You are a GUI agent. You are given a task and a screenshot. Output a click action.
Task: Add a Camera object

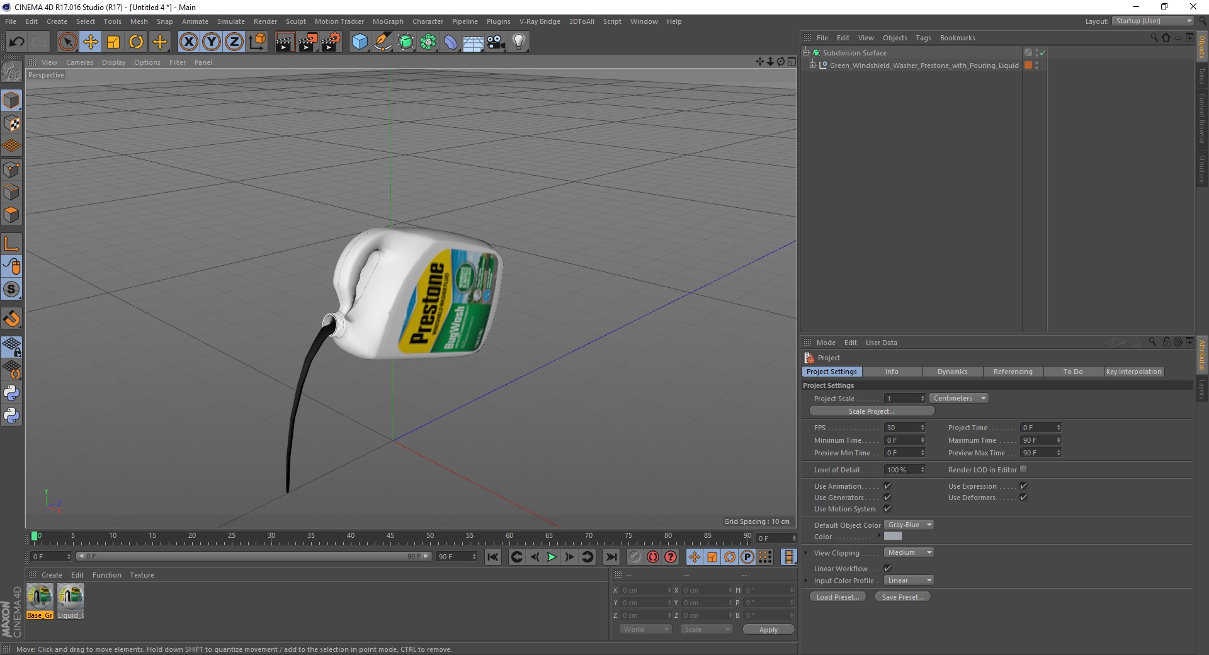pyautogui.click(x=496, y=42)
